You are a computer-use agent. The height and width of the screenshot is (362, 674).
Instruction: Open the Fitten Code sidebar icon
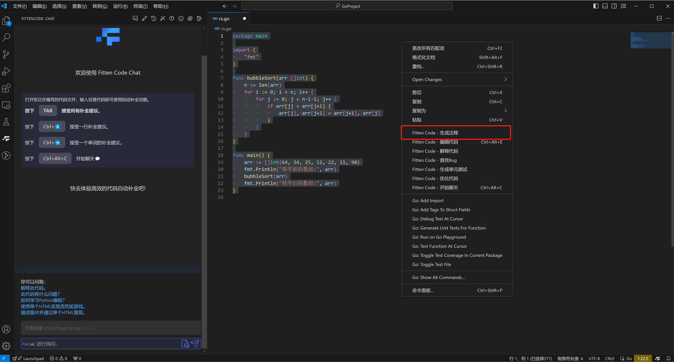(6, 139)
